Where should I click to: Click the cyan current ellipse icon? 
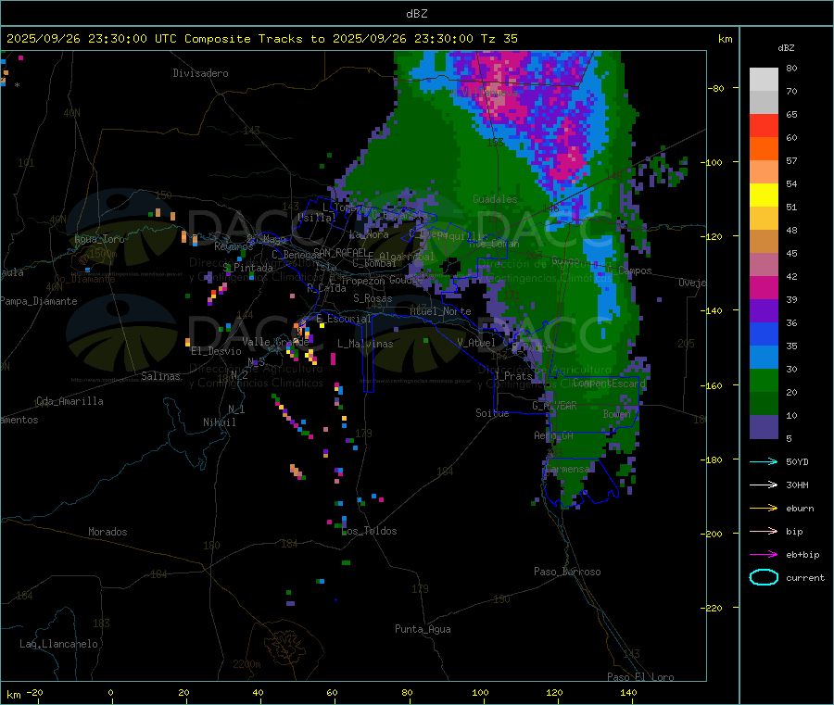point(764,577)
